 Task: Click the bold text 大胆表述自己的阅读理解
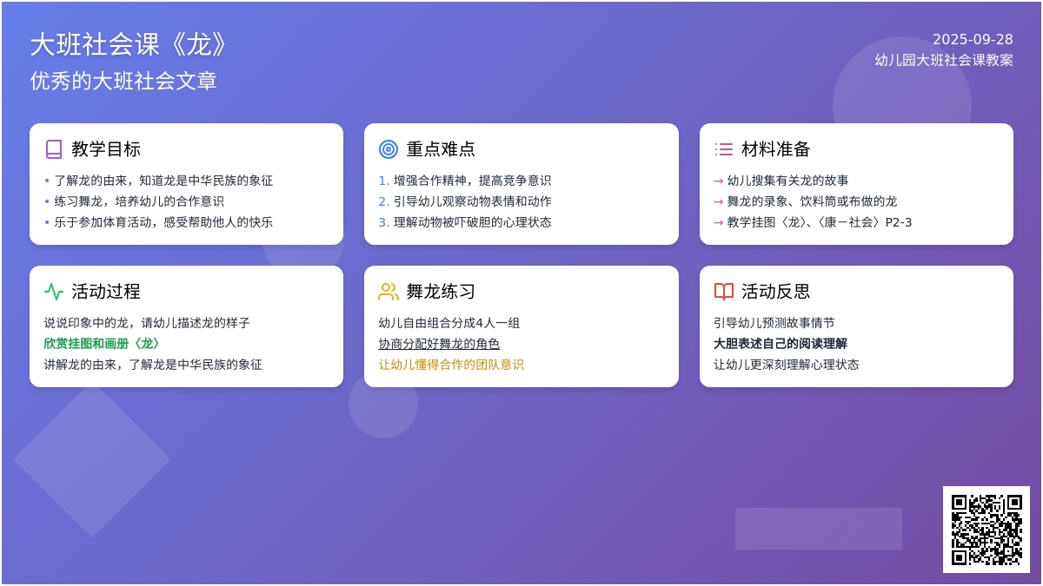coord(780,344)
